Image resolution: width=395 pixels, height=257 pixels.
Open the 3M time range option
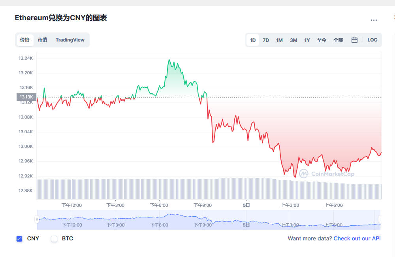pyautogui.click(x=293, y=40)
